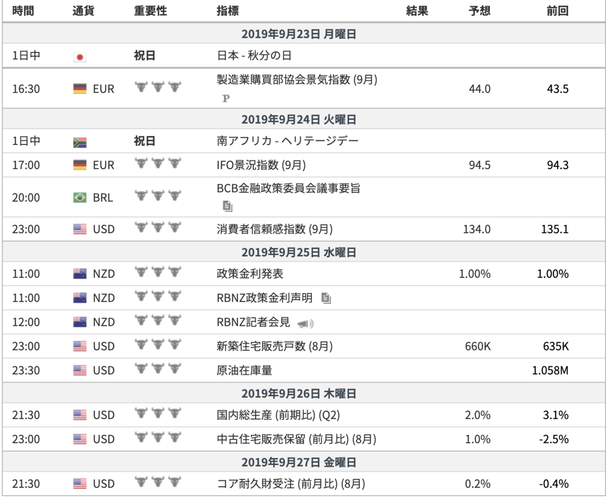Open the document icon beside RBNZ政策金利声明
Image resolution: width=606 pixels, height=498 pixels.
326,299
